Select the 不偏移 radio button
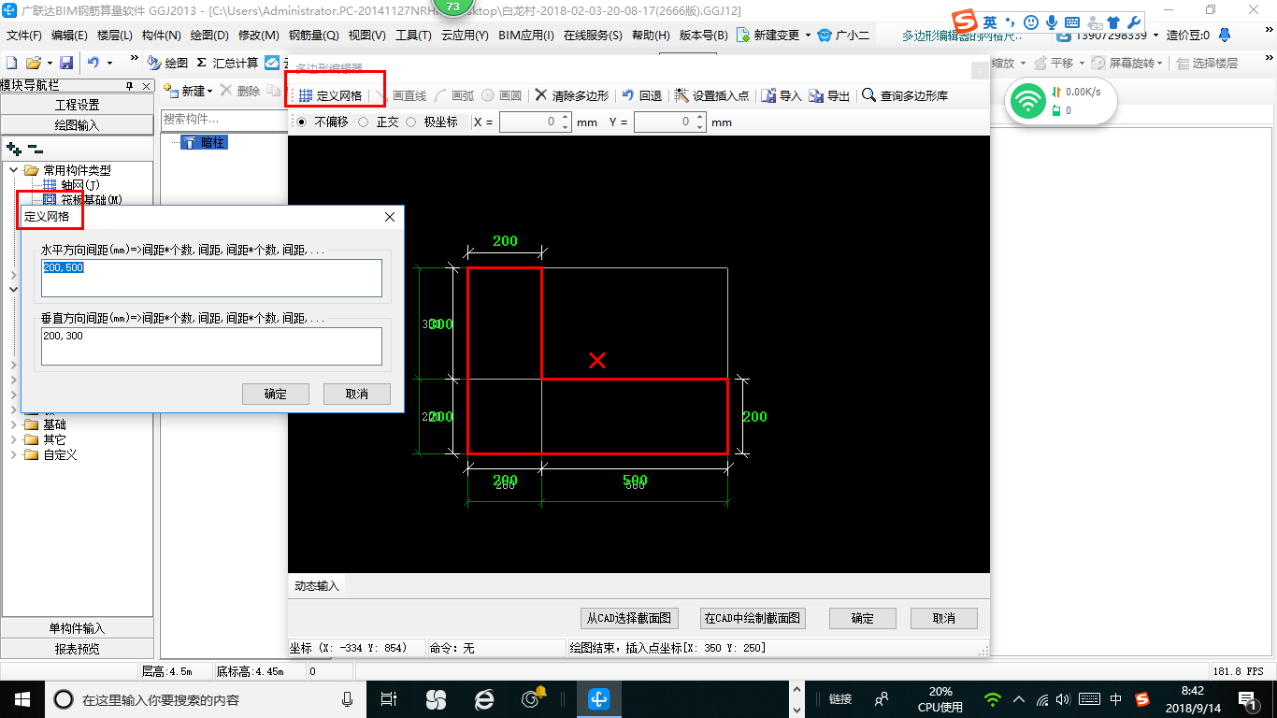The height and width of the screenshot is (718, 1277). [301, 122]
